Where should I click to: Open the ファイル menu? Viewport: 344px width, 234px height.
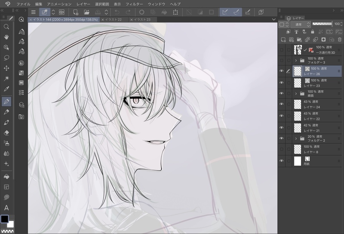coord(24,4)
